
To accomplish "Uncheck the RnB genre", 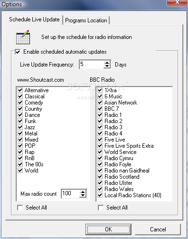I will coord(20,158).
